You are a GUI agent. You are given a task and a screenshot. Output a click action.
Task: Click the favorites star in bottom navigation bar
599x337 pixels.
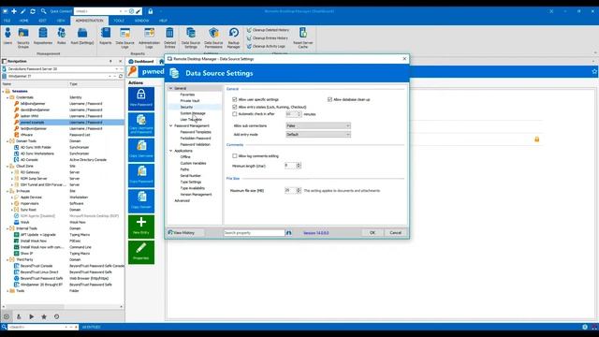(x=44, y=316)
